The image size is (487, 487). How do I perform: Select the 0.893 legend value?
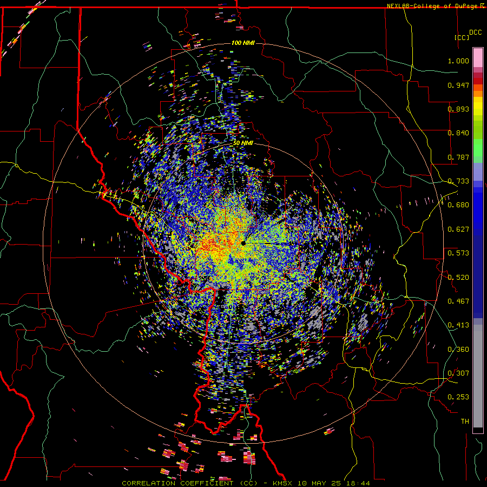click(458, 109)
